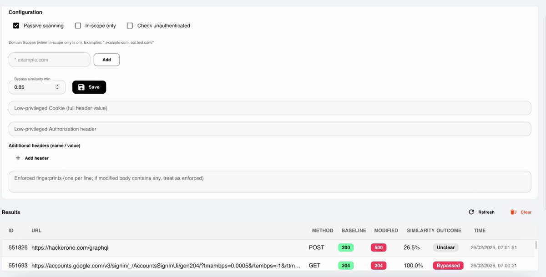Click the red Clear label

coord(526,212)
